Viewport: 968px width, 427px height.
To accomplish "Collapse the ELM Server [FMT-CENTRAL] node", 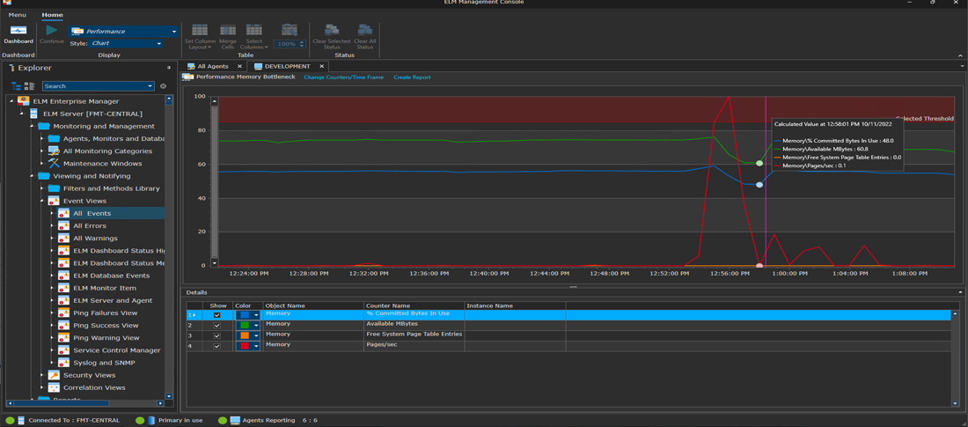I will click(x=24, y=114).
